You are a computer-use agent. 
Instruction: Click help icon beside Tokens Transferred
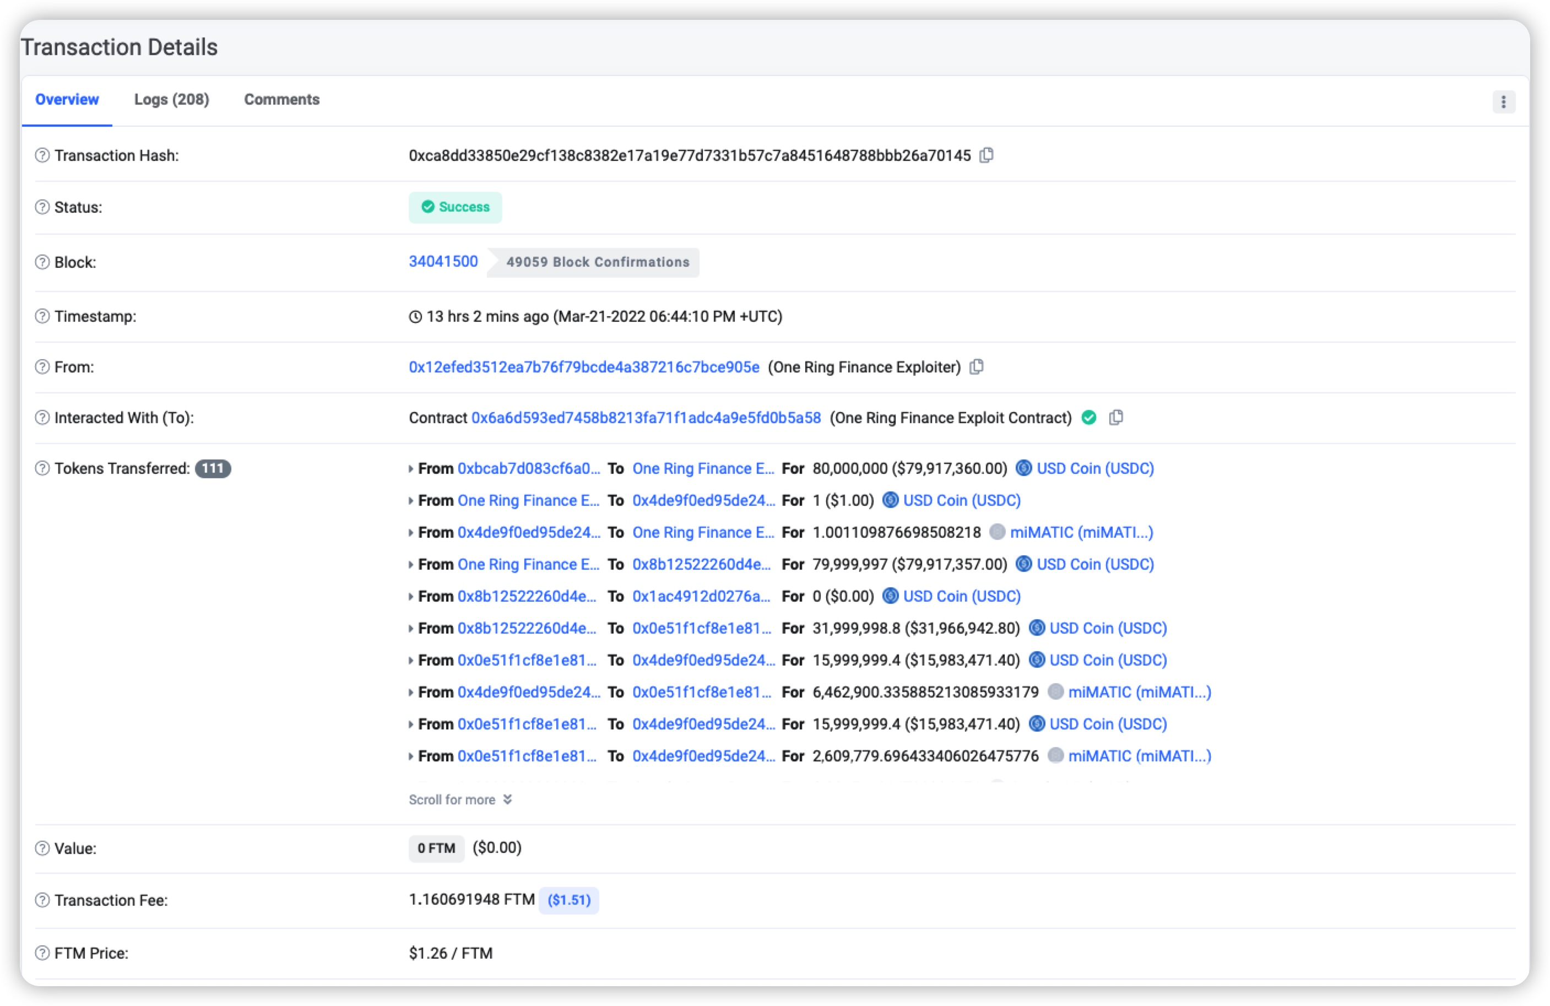(42, 468)
